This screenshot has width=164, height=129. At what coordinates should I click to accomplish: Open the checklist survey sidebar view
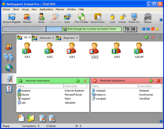click(x=9, y=89)
